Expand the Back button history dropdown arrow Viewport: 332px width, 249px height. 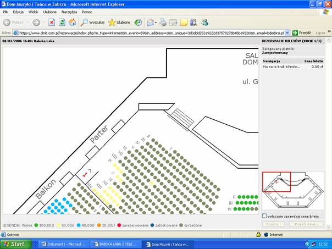(x=27, y=23)
